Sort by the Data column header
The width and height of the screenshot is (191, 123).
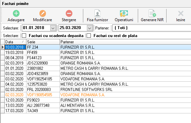(x=15, y=42)
